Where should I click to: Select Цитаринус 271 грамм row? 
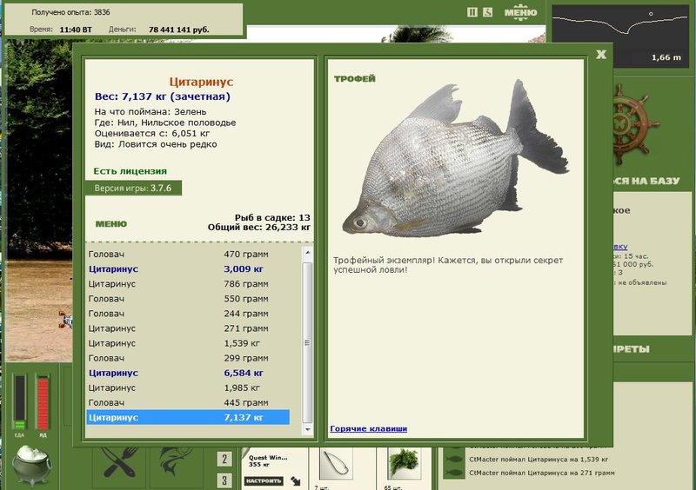pyautogui.click(x=189, y=328)
